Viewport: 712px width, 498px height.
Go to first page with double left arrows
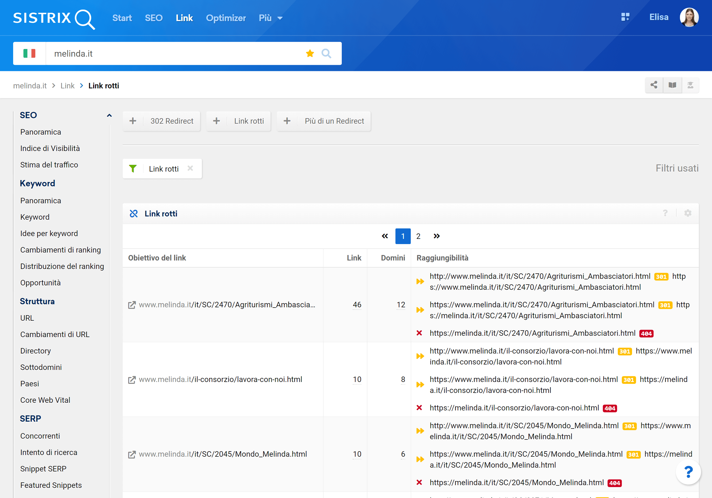coord(384,236)
